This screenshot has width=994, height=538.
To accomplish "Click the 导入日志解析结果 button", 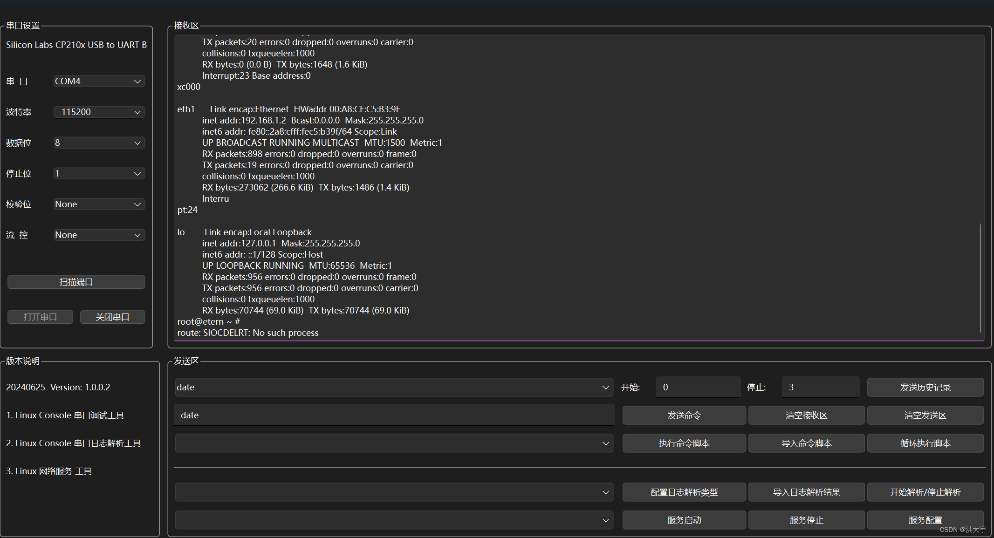I will tap(806, 492).
